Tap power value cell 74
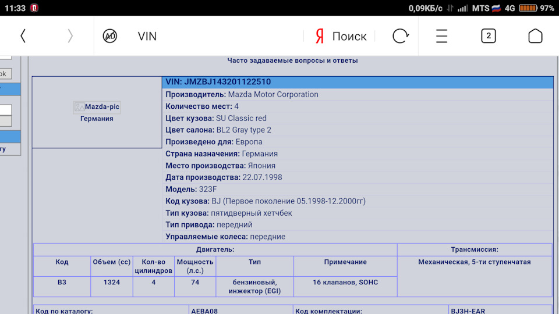This screenshot has height=314, width=559. click(x=195, y=286)
